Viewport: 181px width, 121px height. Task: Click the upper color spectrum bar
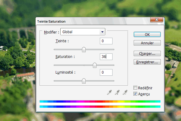100,101
